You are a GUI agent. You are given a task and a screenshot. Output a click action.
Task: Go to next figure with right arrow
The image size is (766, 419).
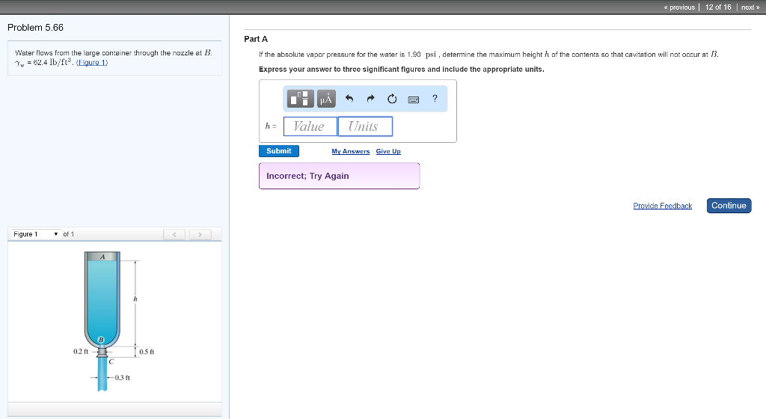200,235
